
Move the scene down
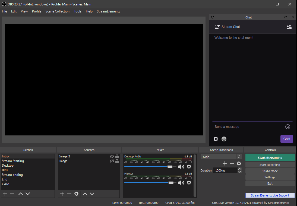coord(28,194)
